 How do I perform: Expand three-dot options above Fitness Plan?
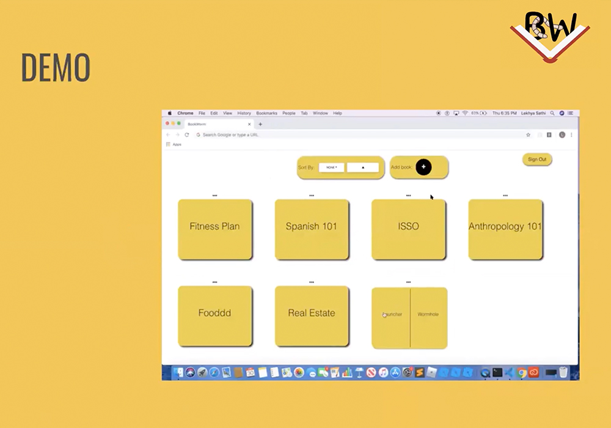pyautogui.click(x=214, y=196)
